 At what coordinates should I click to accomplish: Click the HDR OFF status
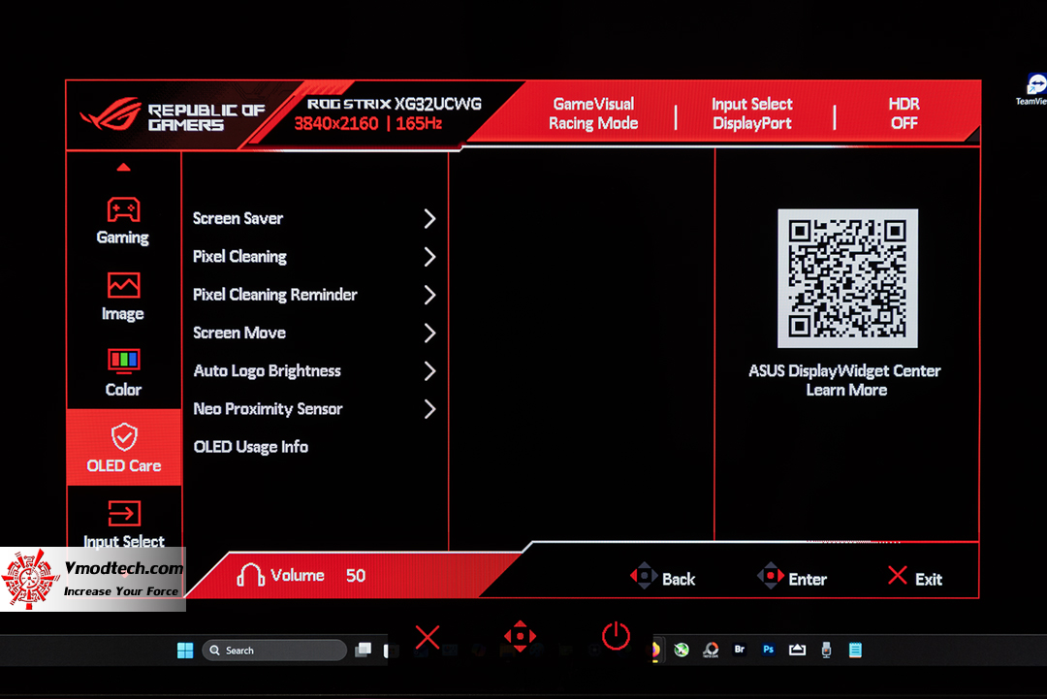(x=904, y=113)
